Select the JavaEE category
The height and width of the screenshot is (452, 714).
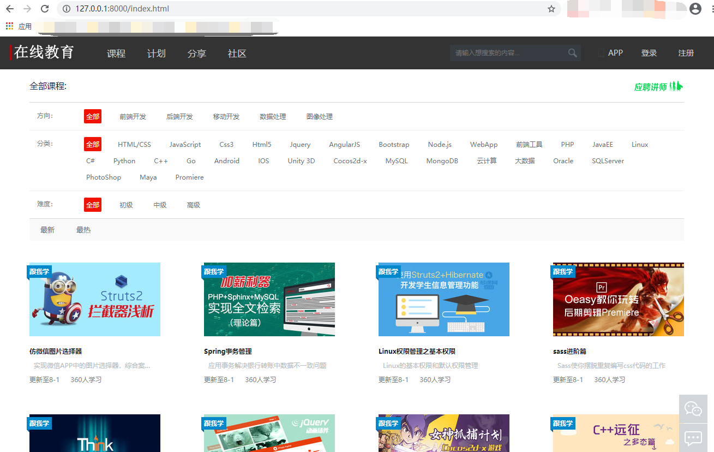pyautogui.click(x=603, y=145)
